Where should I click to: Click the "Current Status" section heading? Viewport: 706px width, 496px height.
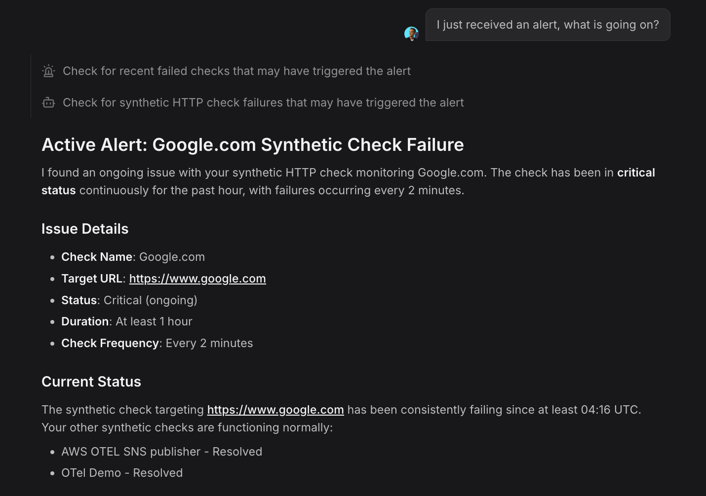point(91,382)
